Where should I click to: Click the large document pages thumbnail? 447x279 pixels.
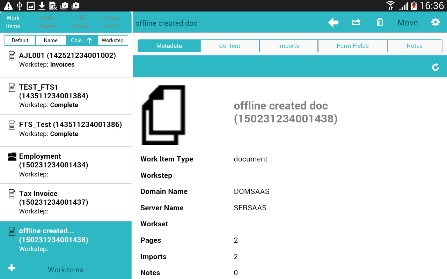coord(163,115)
